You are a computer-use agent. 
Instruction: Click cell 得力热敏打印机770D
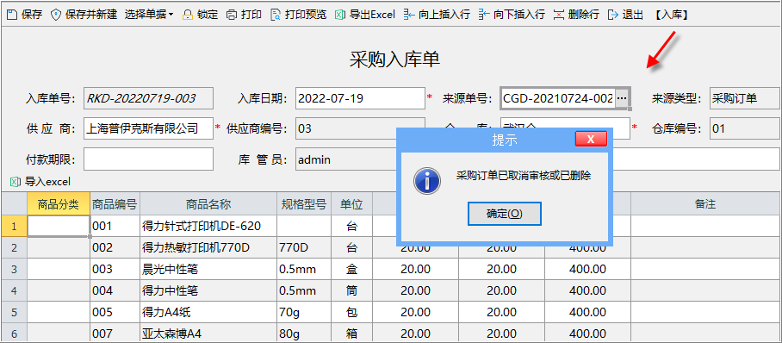click(208, 247)
